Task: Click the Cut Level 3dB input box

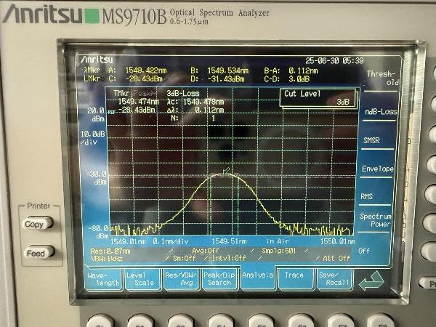Action: [x=318, y=97]
